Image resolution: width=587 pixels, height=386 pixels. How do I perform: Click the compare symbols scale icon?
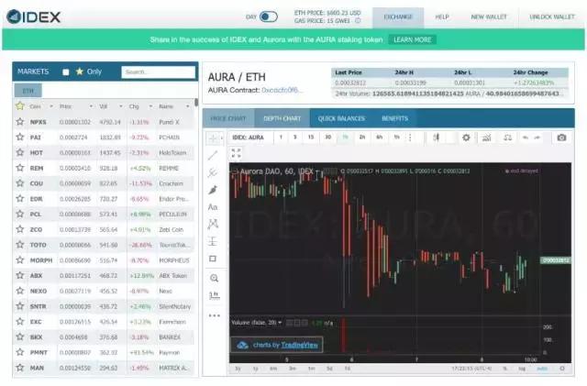point(507,138)
